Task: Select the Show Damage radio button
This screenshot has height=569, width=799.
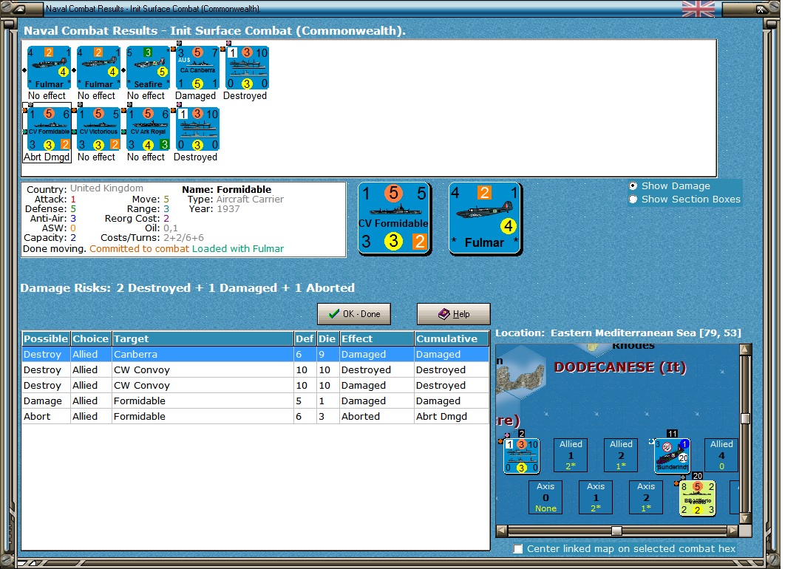Action: 633,186
